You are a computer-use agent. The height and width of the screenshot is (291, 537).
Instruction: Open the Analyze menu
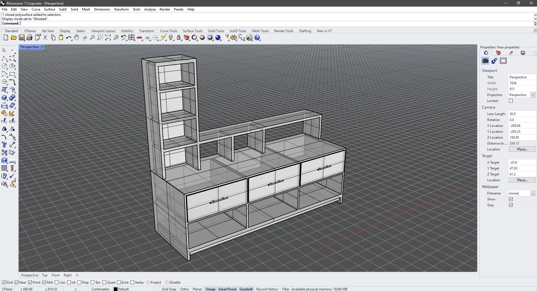coord(150,9)
